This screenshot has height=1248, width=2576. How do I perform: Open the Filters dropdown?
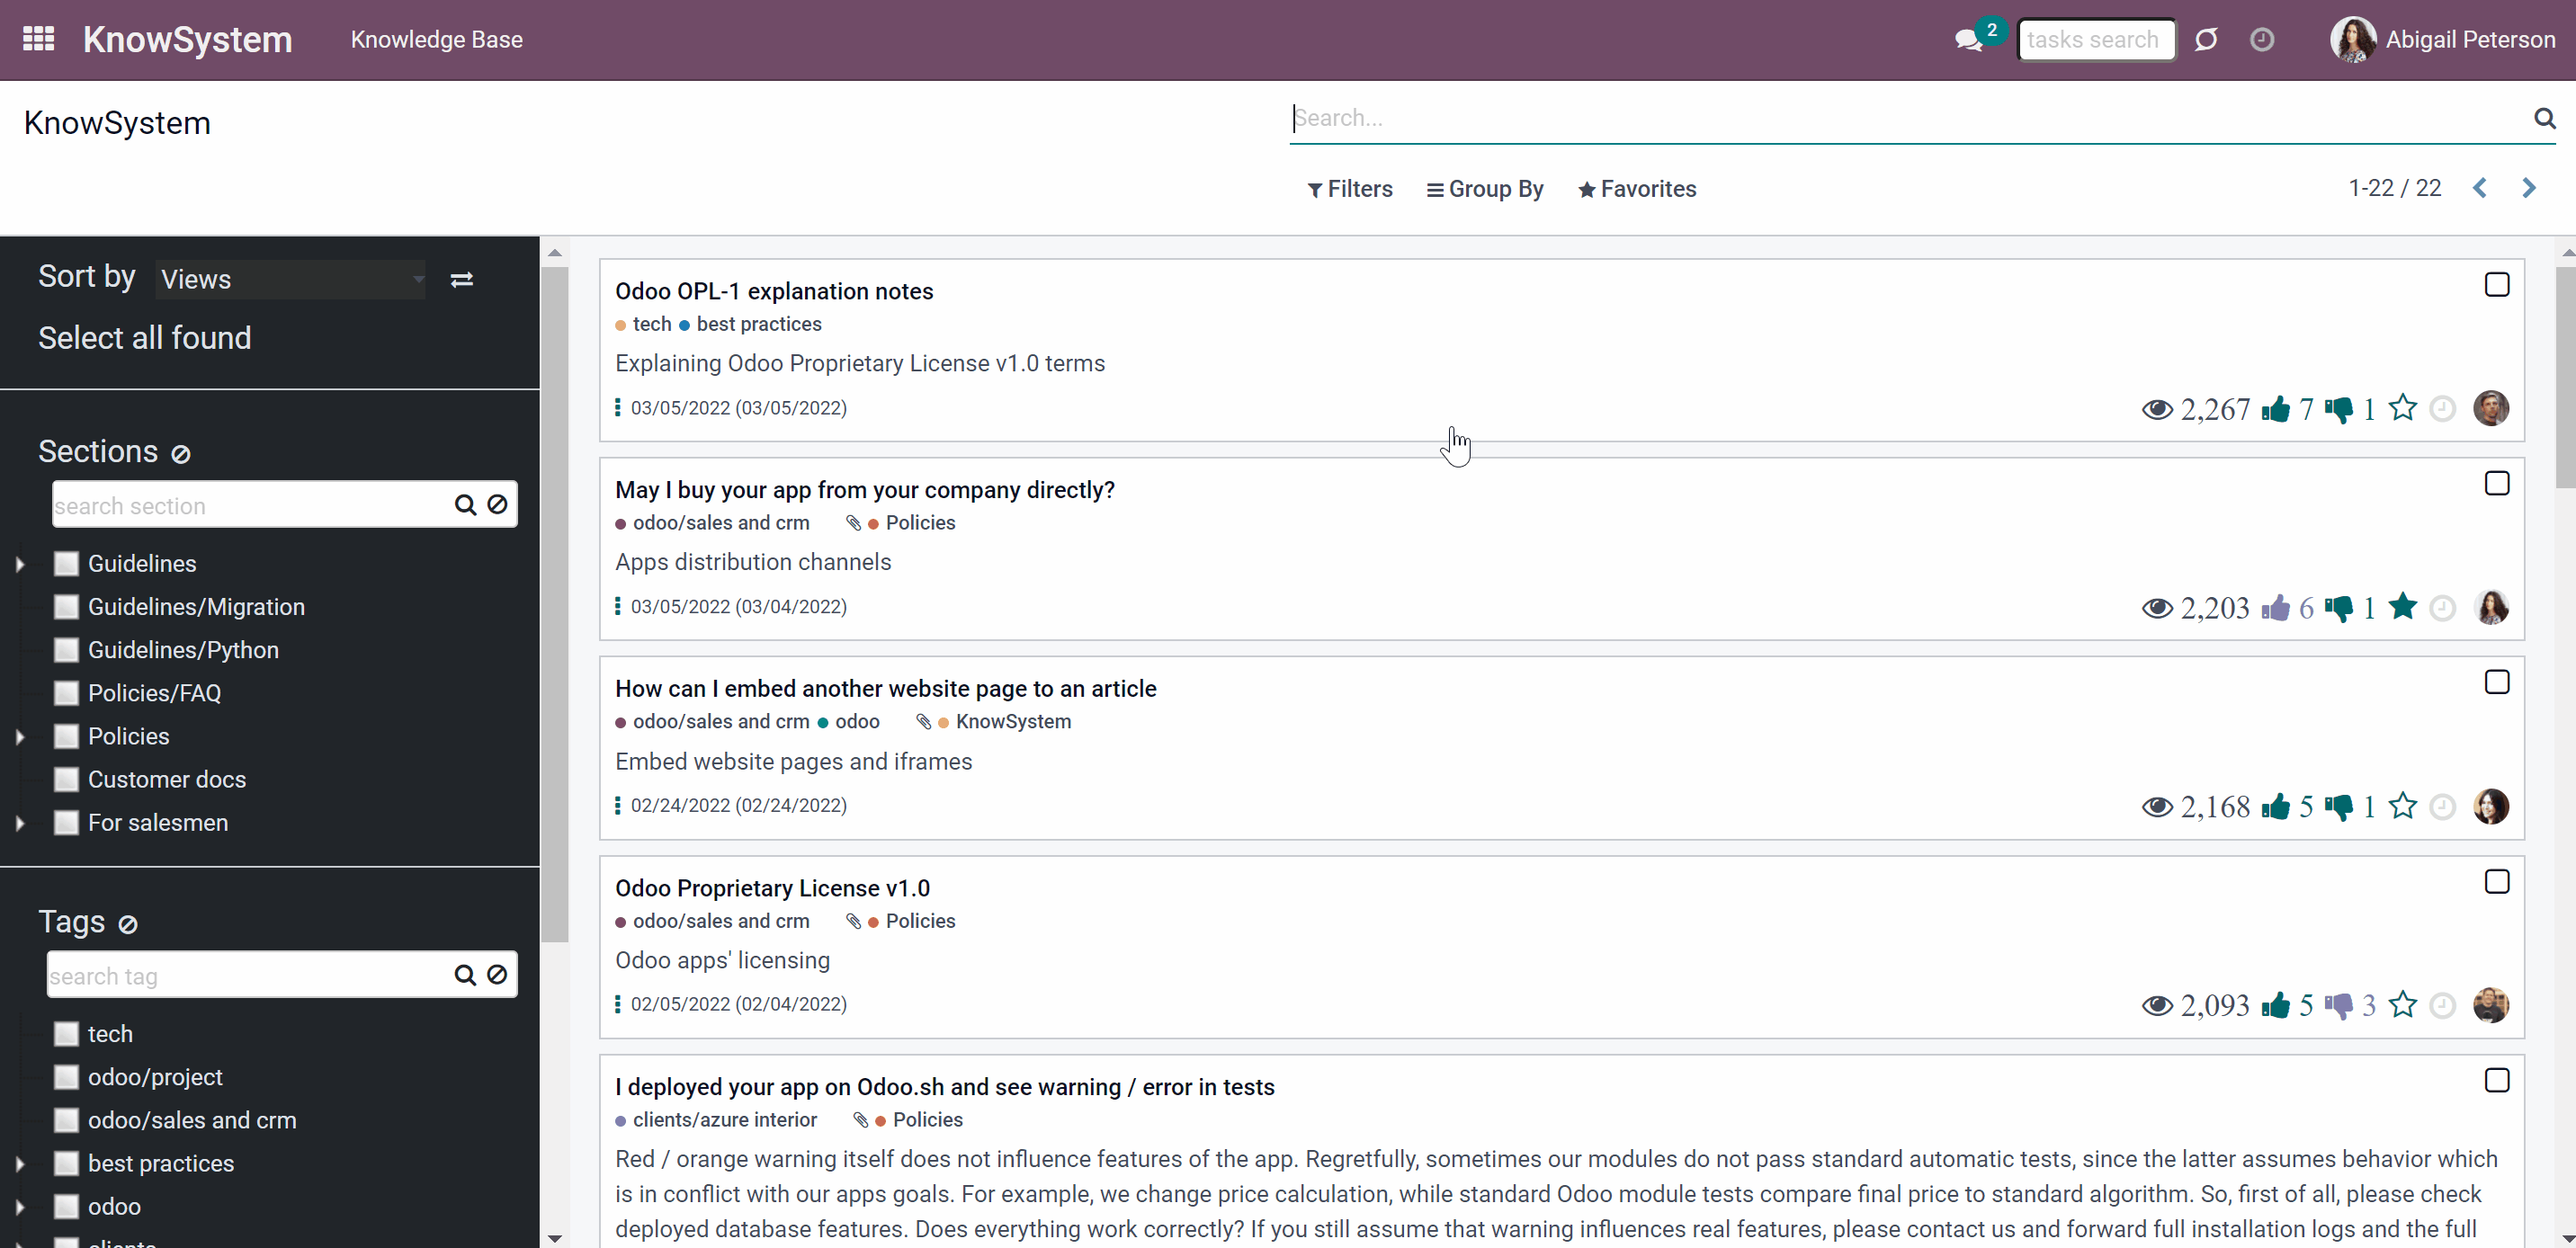(x=1350, y=189)
